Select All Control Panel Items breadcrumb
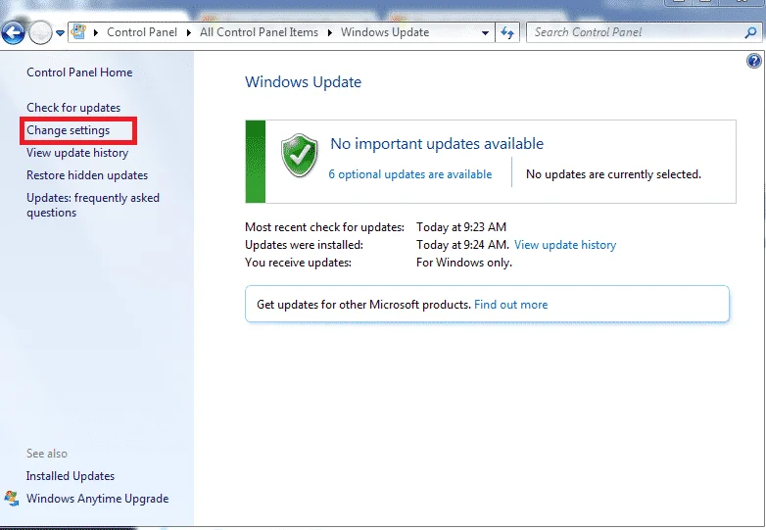Image resolution: width=766 pixels, height=530 pixels. [259, 32]
